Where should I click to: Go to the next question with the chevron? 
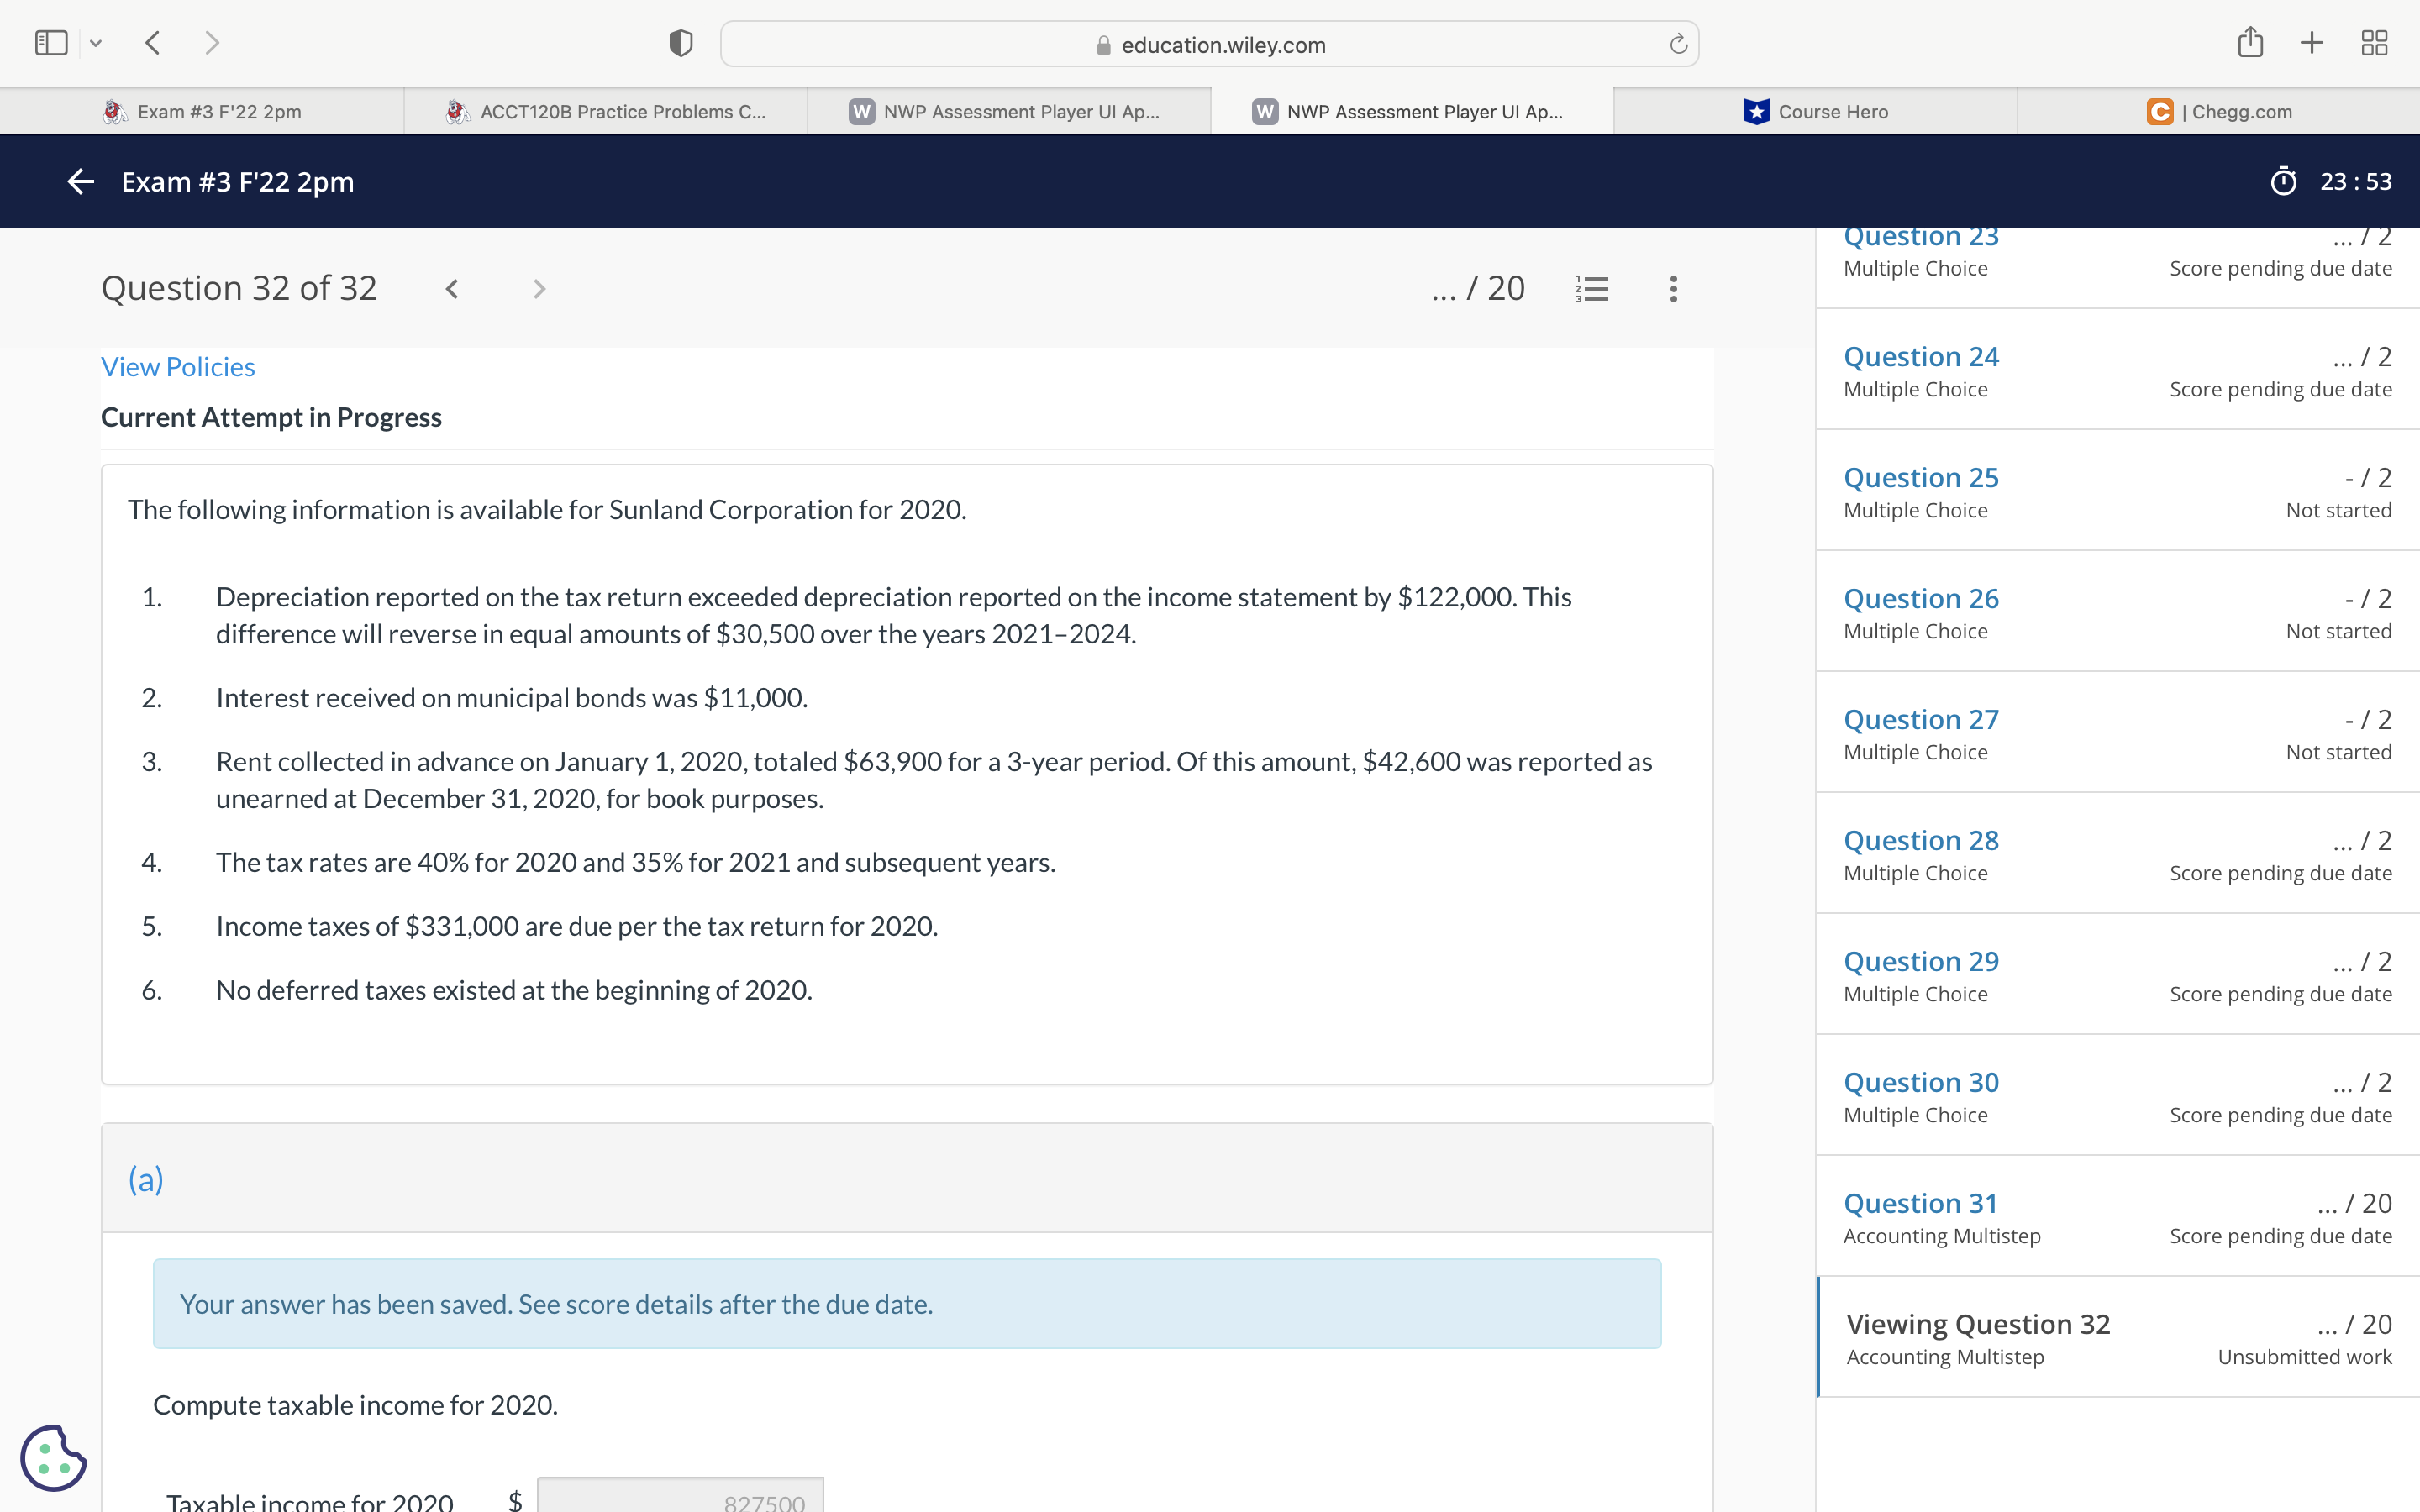pos(539,289)
